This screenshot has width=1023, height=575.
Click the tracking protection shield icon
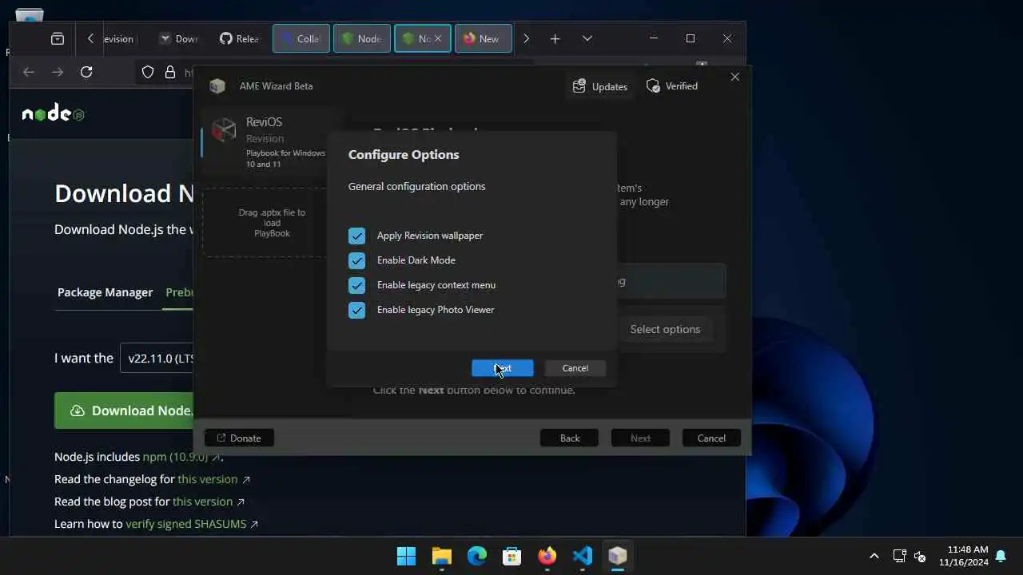(x=148, y=72)
